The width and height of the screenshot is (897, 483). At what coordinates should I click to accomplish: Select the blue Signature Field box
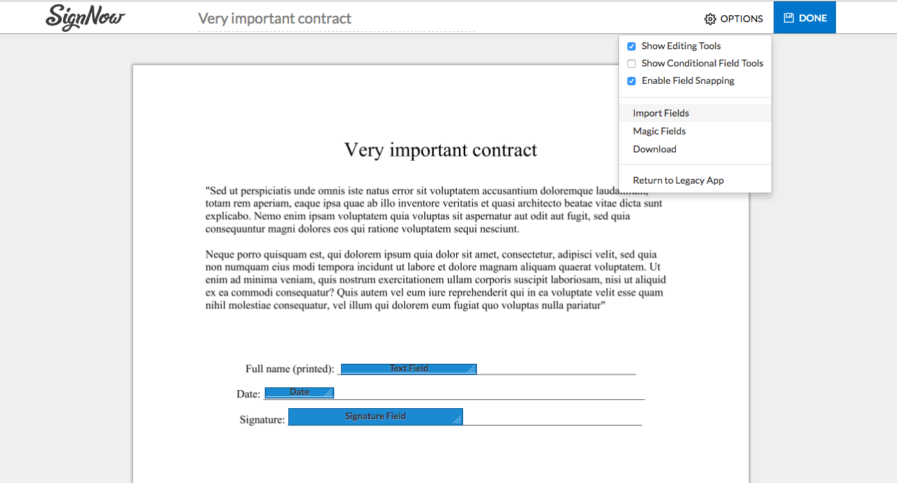375,416
